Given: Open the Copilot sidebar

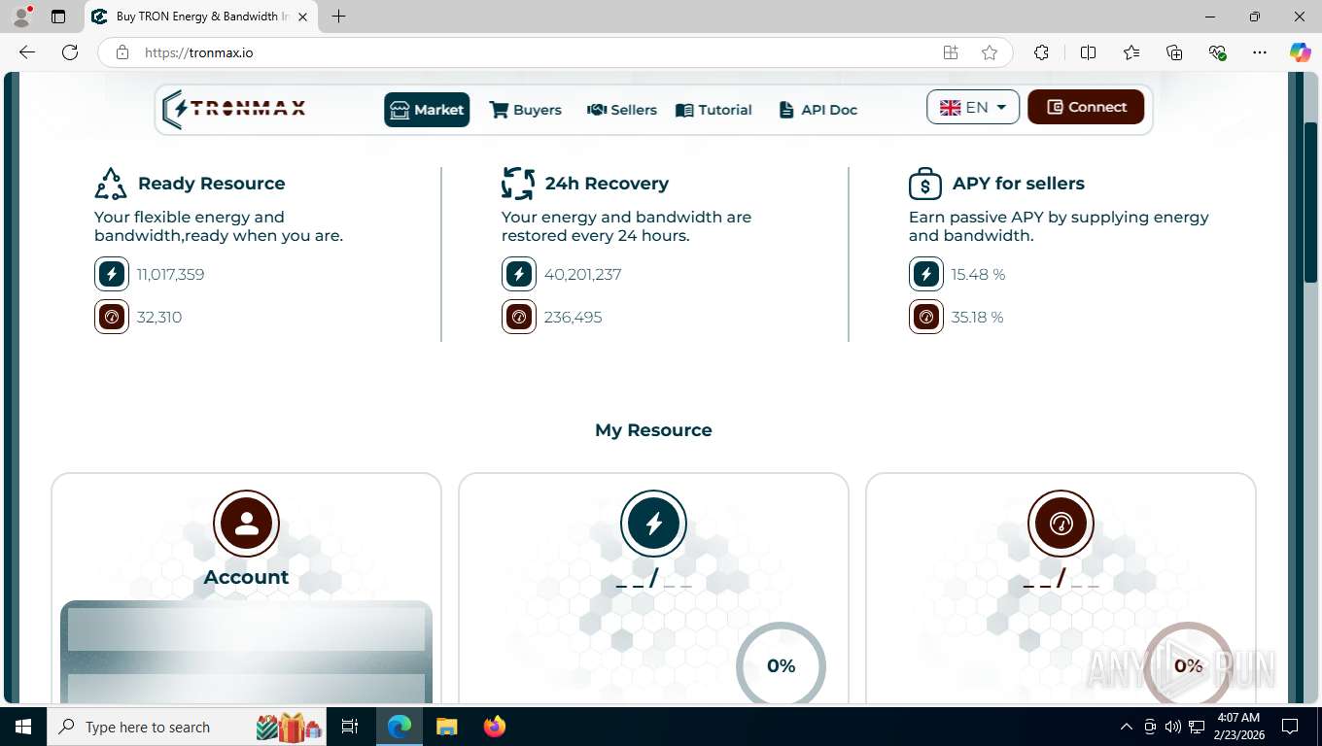Looking at the screenshot, I should [1300, 52].
